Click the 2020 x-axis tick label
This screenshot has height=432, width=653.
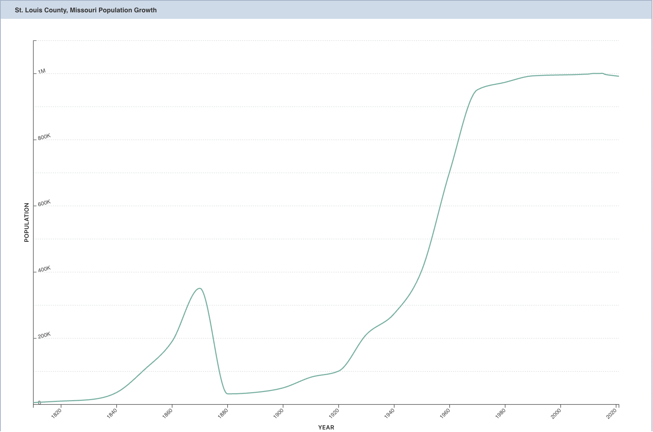pos(612,414)
